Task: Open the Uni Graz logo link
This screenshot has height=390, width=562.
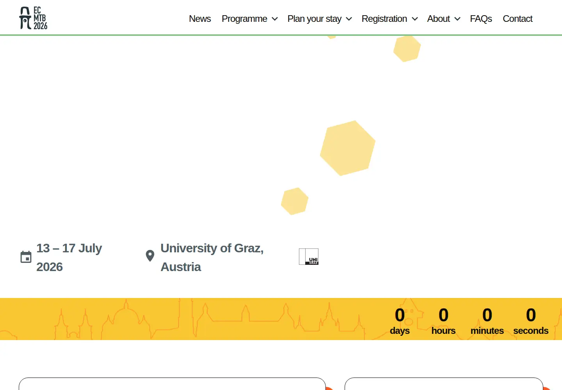Action: [x=309, y=257]
